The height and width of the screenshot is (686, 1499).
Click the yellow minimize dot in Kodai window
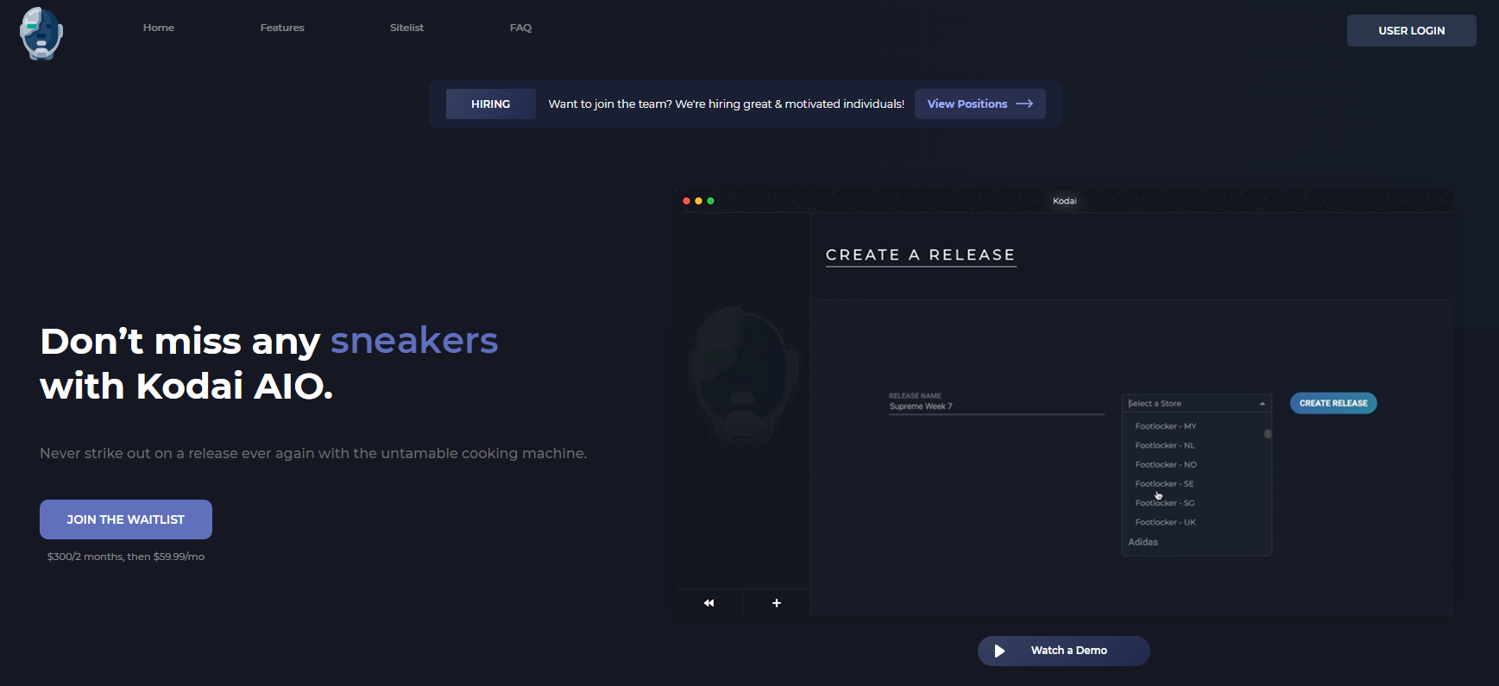click(x=698, y=201)
